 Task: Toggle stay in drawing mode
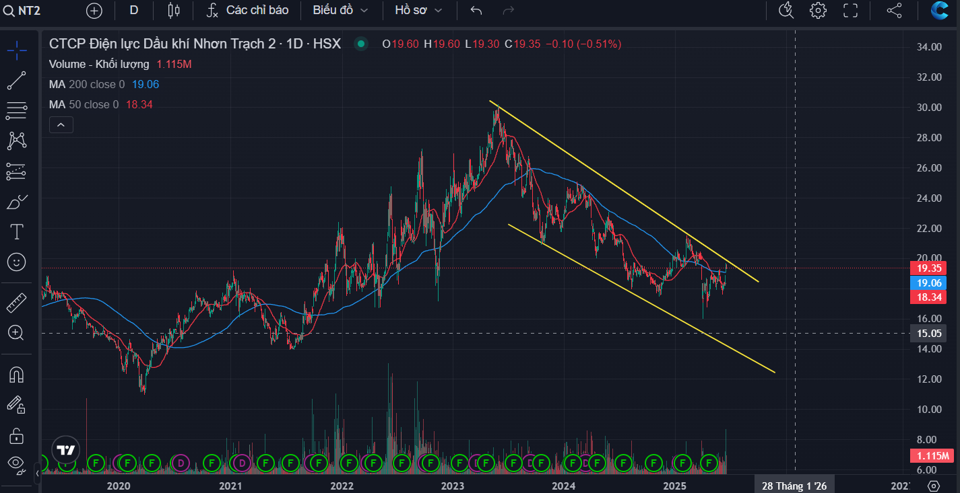click(17, 404)
